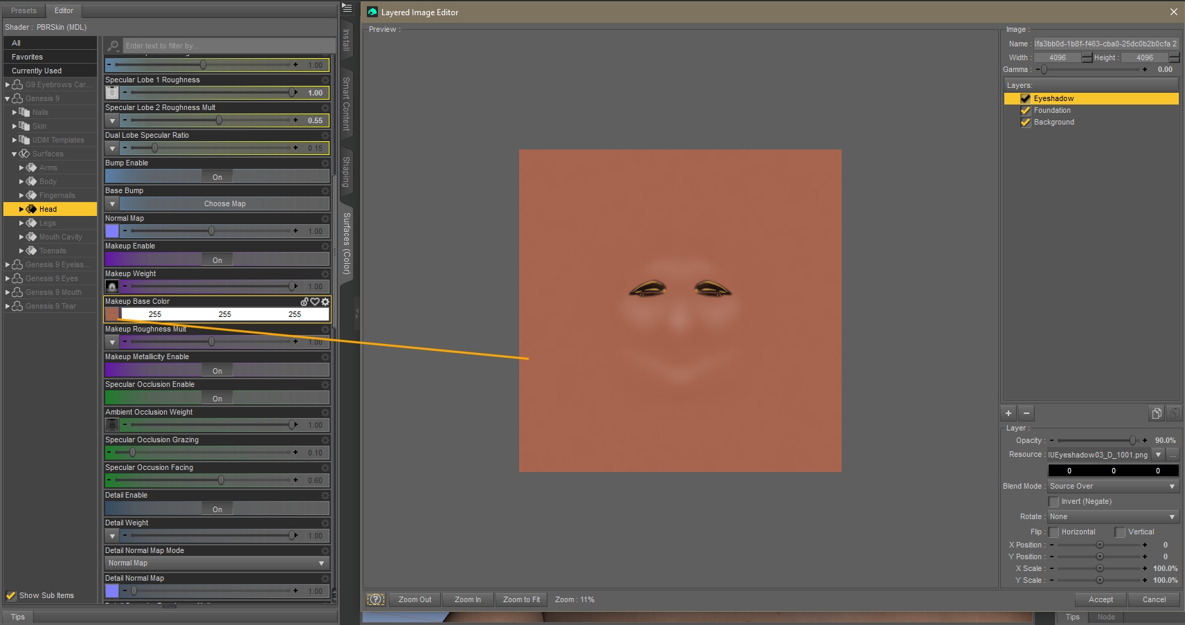Check the Flip Horizontal option
This screenshot has height=625, width=1185.
coord(1053,532)
